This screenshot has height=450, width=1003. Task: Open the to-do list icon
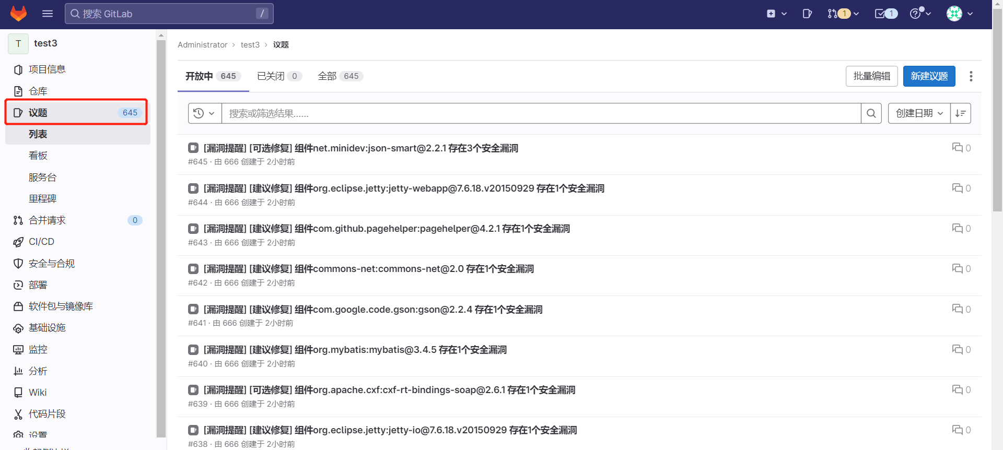click(x=885, y=14)
